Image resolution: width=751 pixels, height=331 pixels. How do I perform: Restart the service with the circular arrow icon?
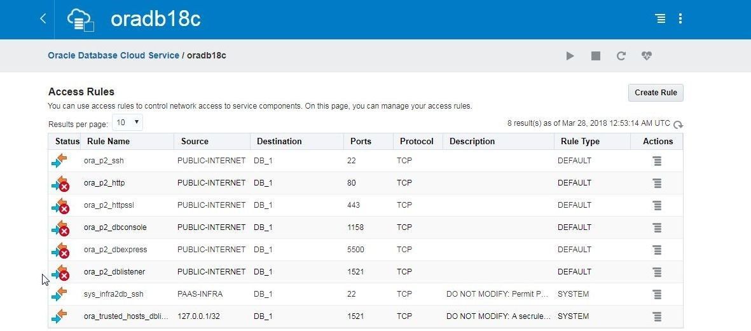click(x=621, y=56)
